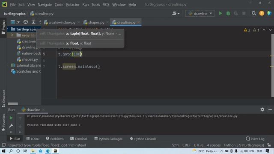Change the 4 spaces indent setting
The image size is (274, 154).
[214, 145]
